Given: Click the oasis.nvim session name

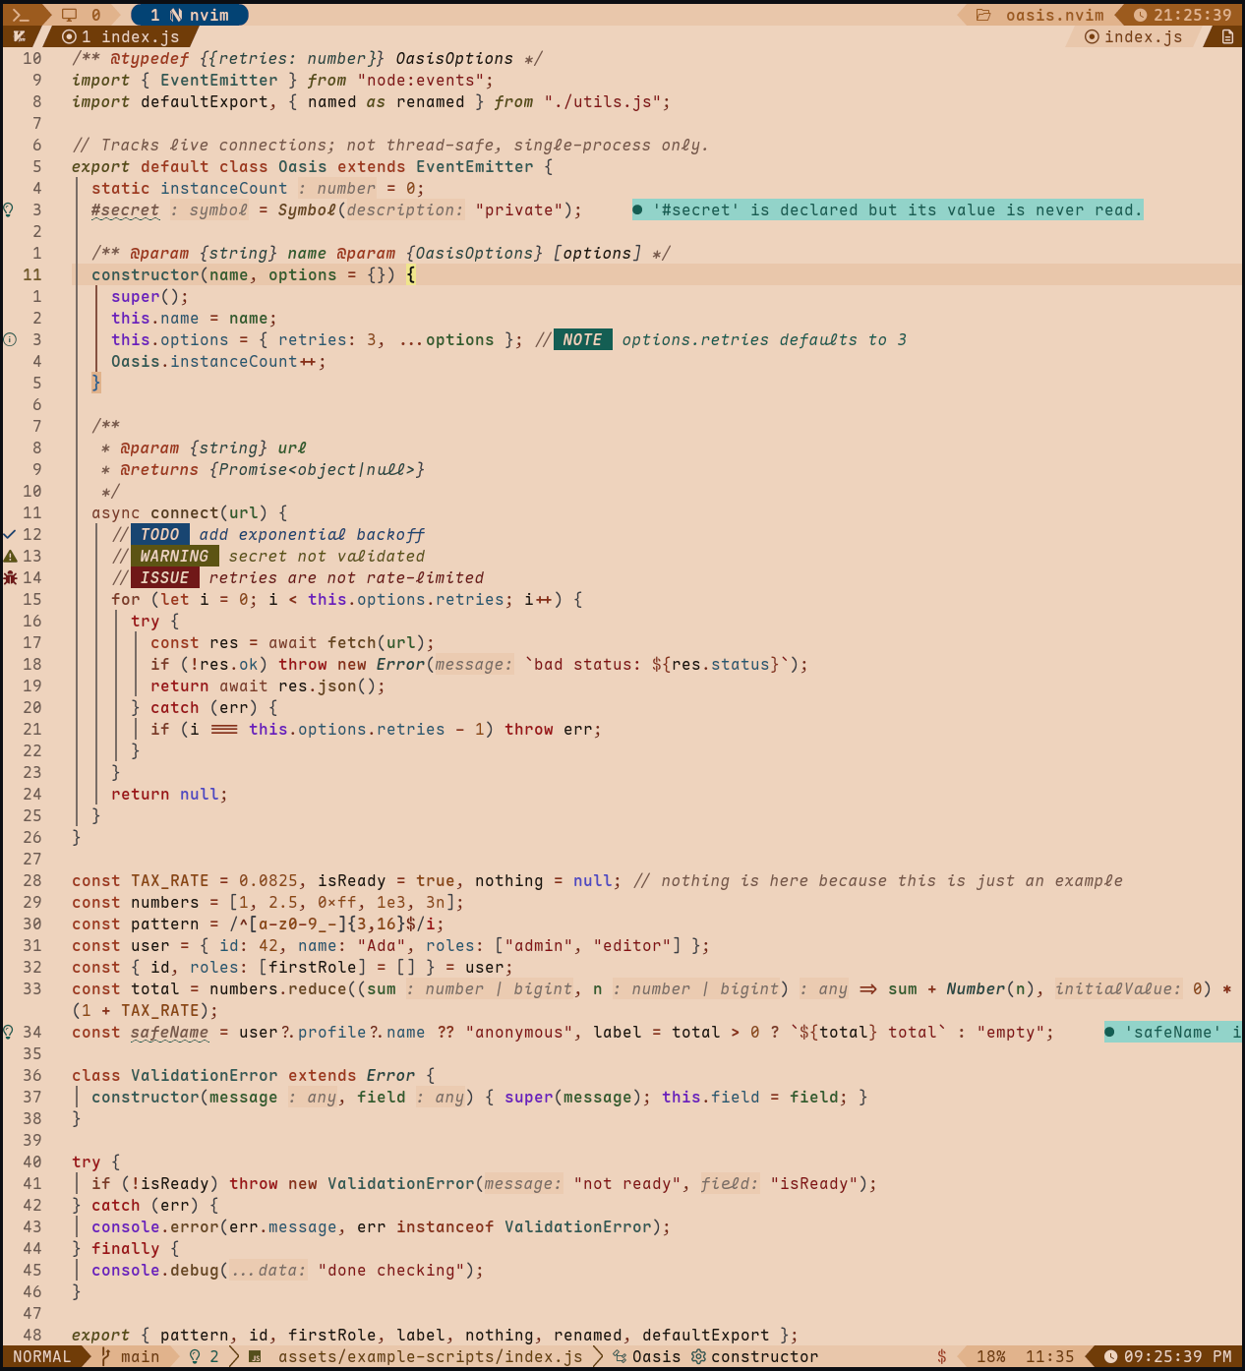Looking at the screenshot, I should (x=1054, y=15).
